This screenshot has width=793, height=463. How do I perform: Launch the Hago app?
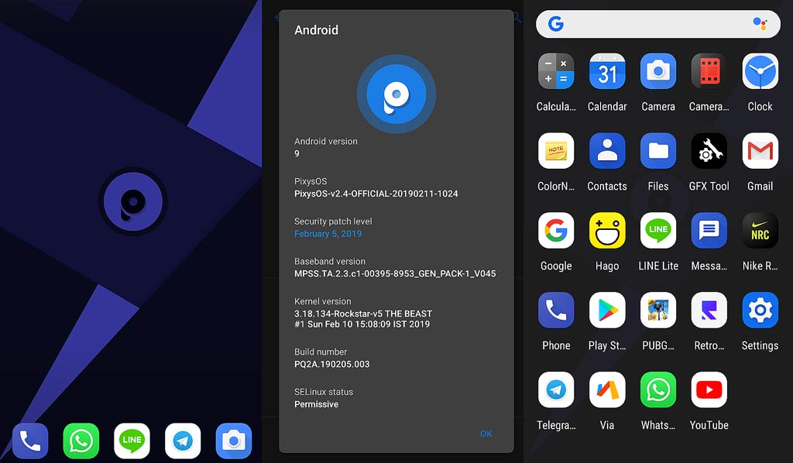coord(607,231)
